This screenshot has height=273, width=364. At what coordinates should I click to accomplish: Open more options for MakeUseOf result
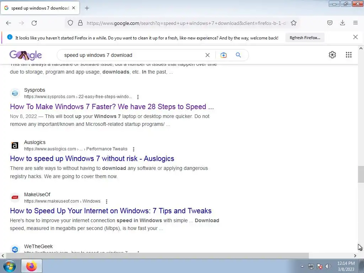point(107,201)
